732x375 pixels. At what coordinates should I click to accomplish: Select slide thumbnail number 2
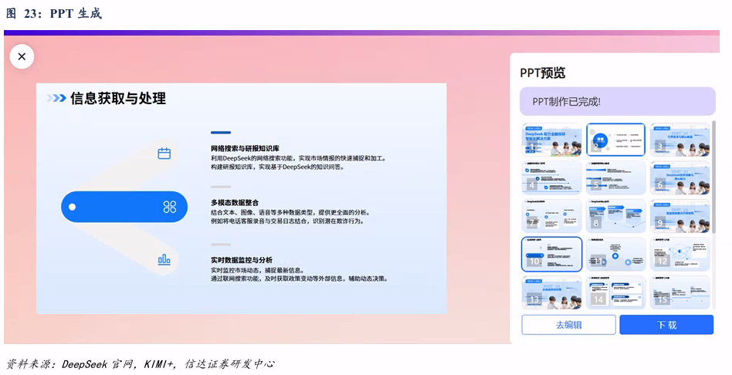click(615, 140)
